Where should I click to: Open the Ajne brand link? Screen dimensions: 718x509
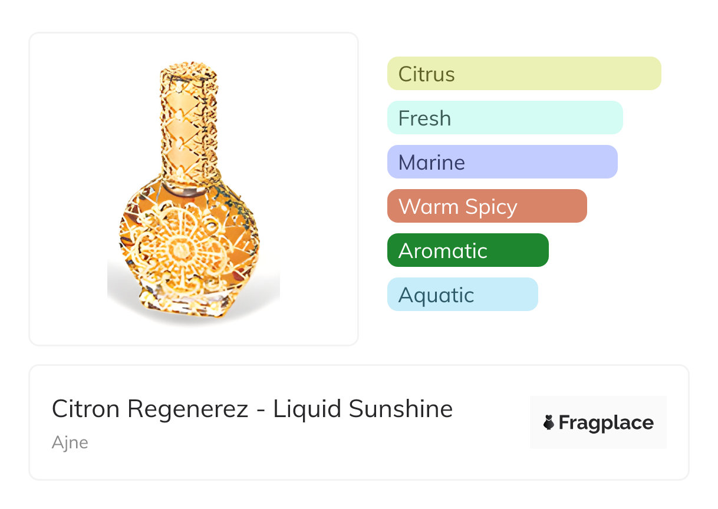pyautogui.click(x=70, y=442)
